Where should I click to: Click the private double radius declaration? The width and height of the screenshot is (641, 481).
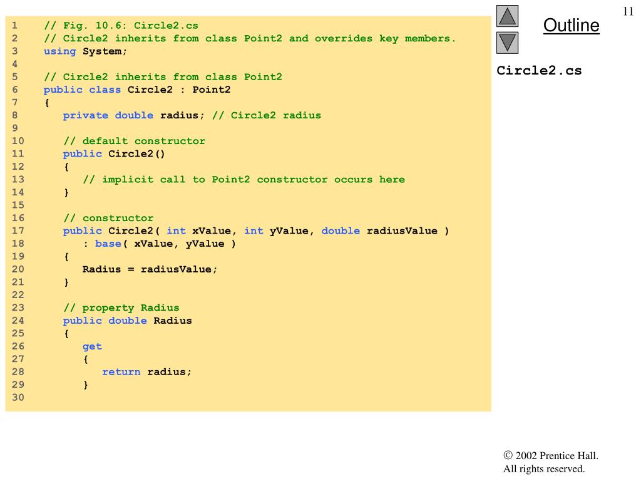133,115
